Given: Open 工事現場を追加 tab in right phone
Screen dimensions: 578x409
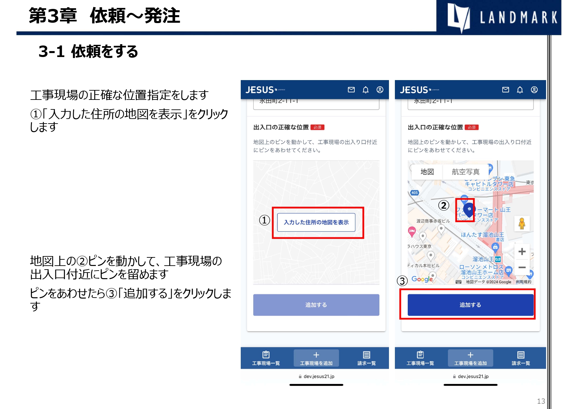Looking at the screenshot, I should click(471, 358).
